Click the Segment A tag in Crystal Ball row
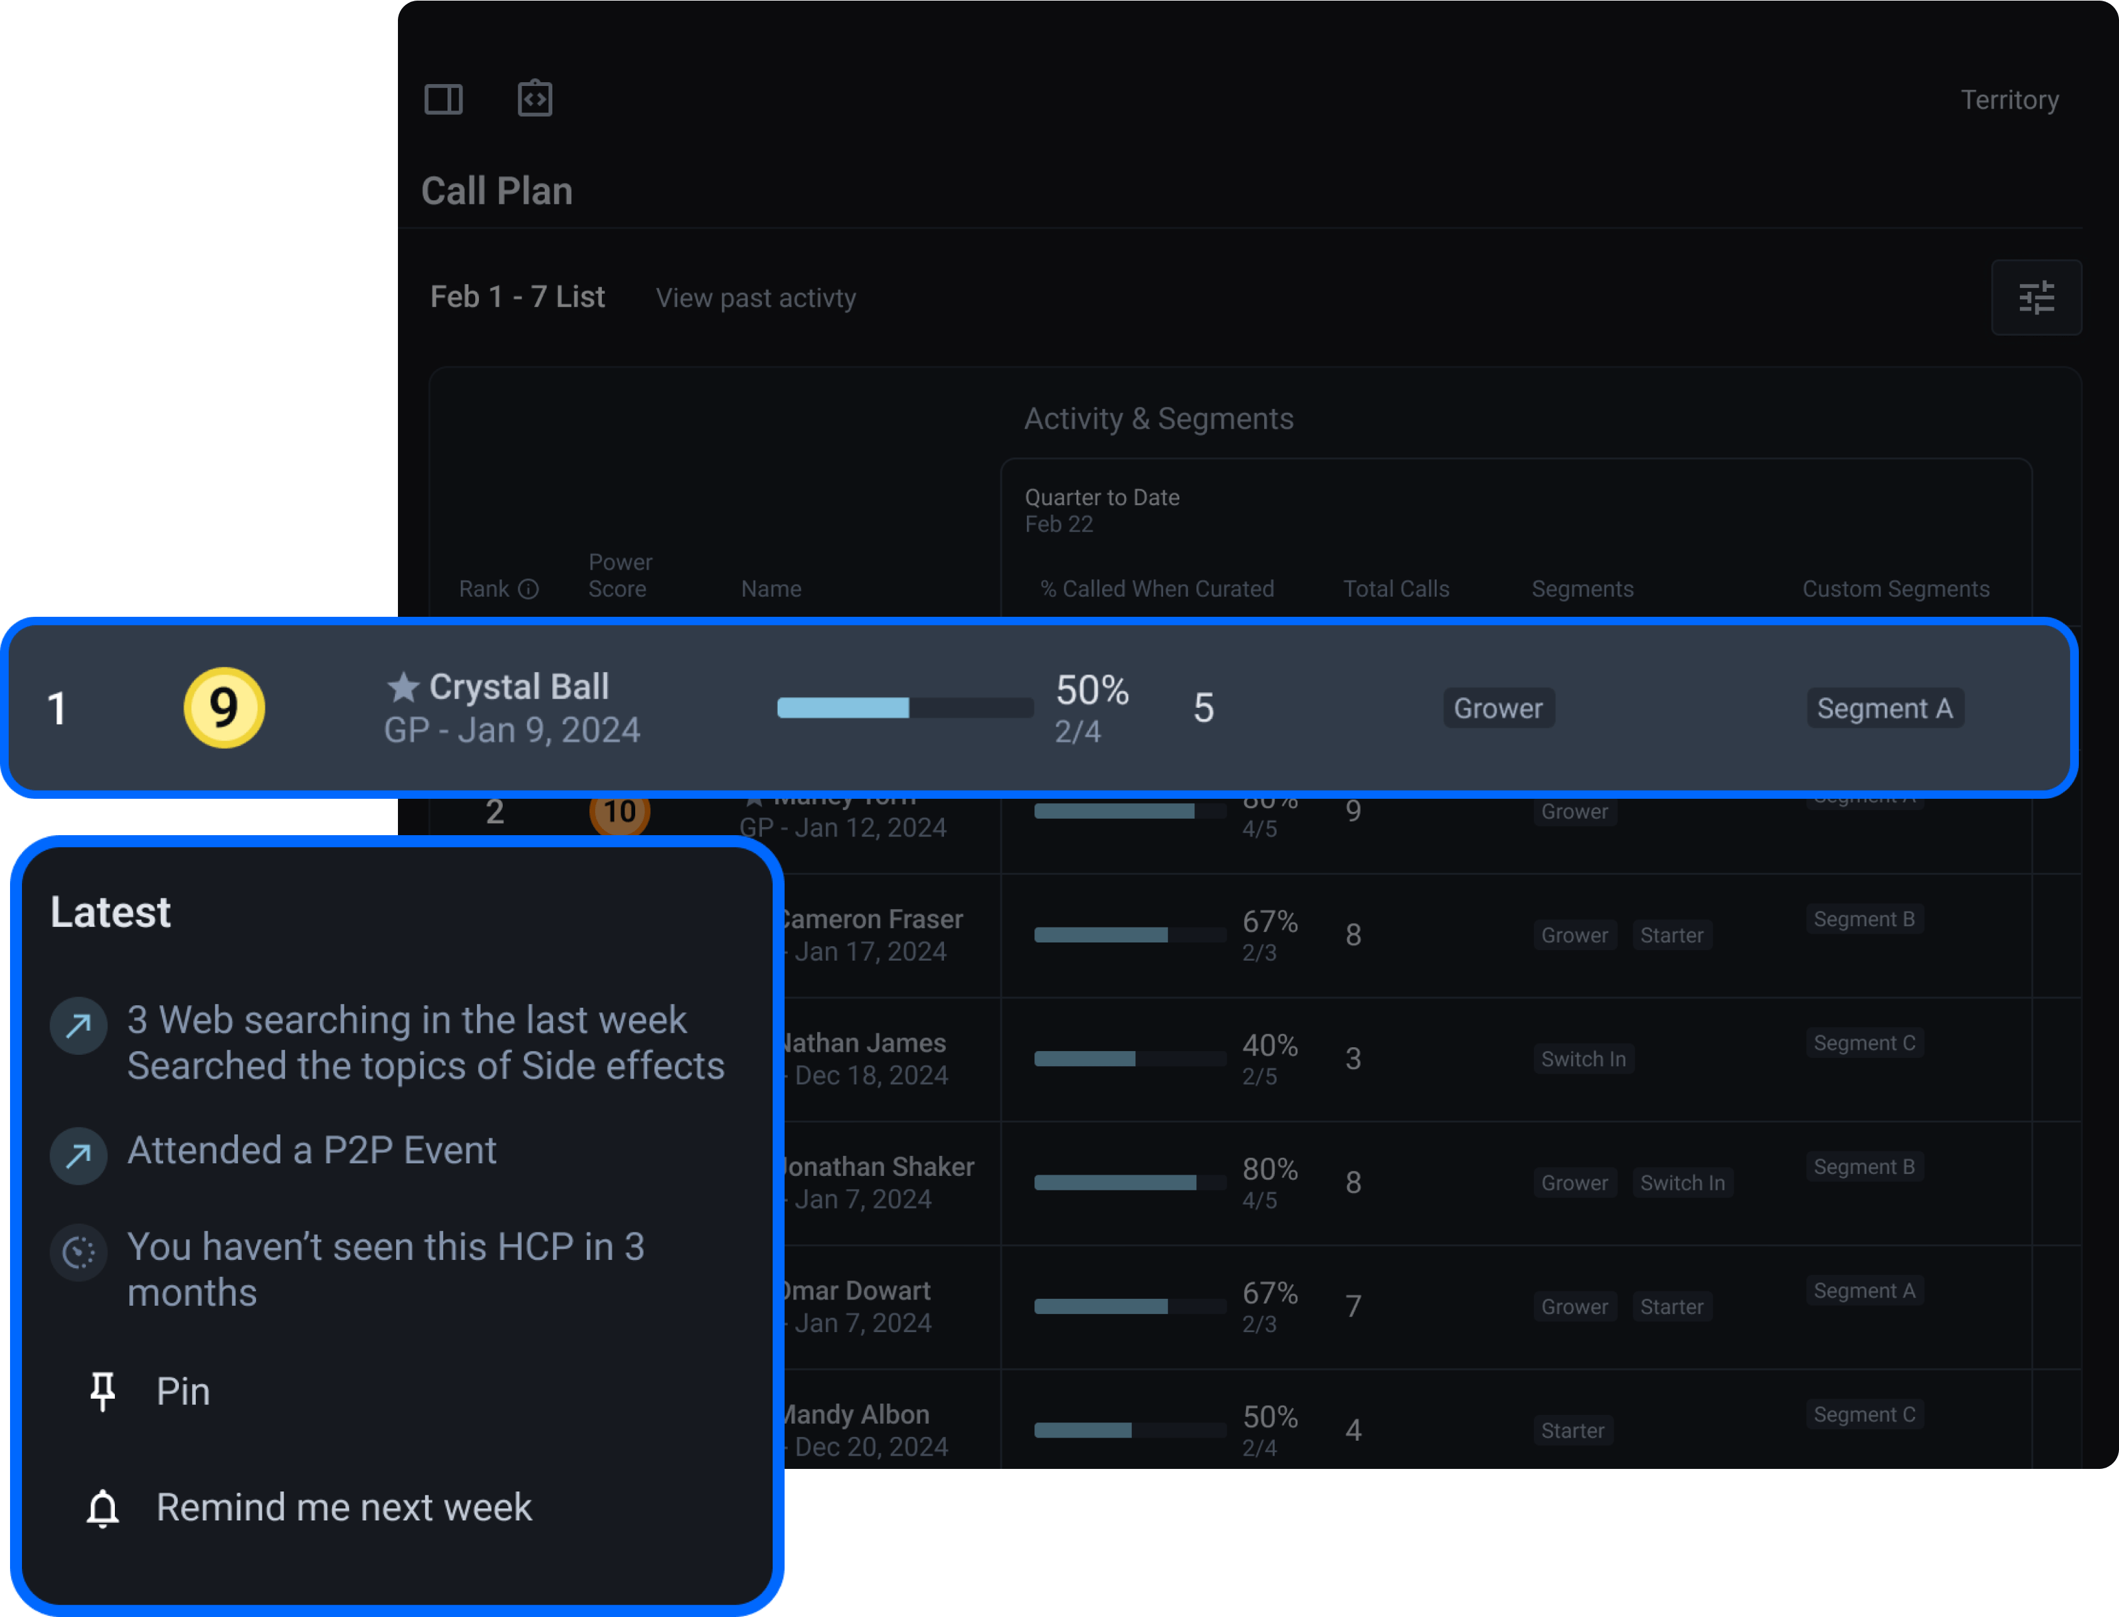Screen dimensions: 2119x1617 [x=1885, y=708]
